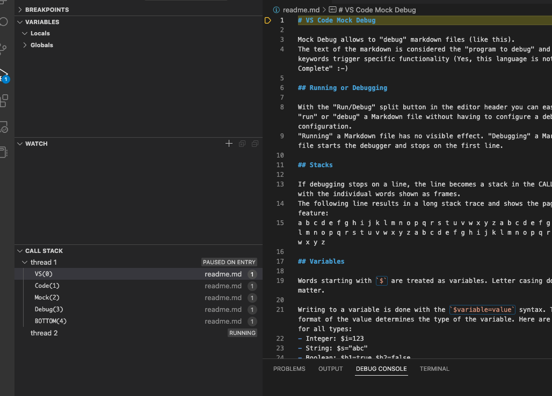
Task: Collapse the Variables section
Action: click(20, 22)
